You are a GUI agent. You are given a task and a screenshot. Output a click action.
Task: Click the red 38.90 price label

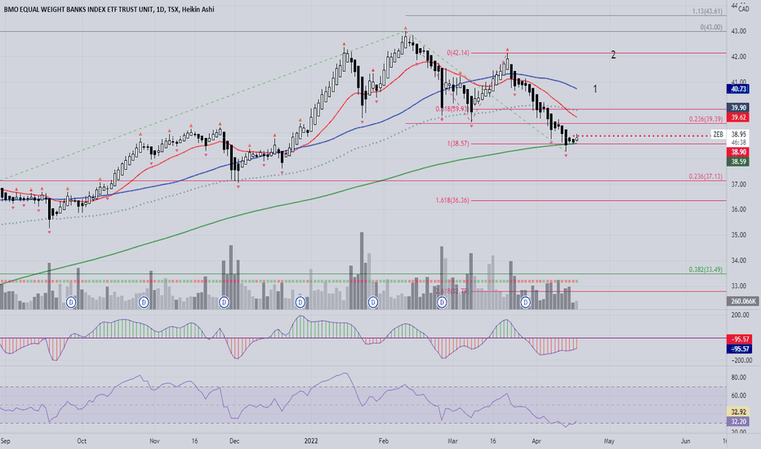(738, 152)
